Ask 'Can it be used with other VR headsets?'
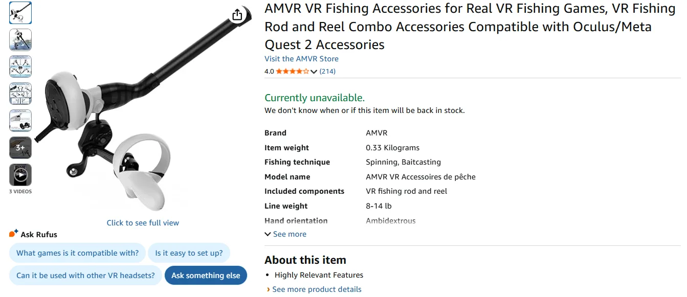Screen dimensions: 687x297 (85, 276)
